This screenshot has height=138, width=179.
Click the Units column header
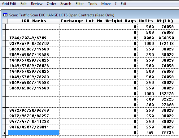tap(146, 21)
